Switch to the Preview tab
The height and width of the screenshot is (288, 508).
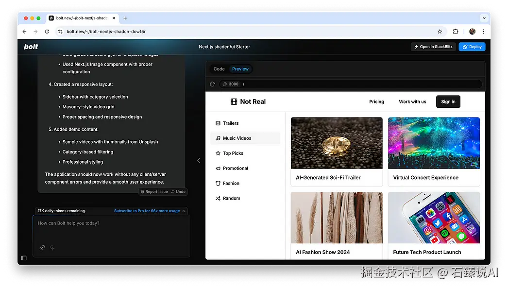(240, 69)
